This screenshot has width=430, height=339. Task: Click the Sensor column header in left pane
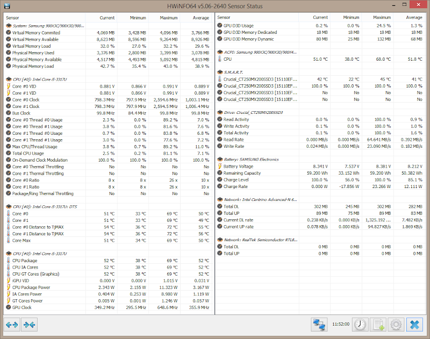14,18
